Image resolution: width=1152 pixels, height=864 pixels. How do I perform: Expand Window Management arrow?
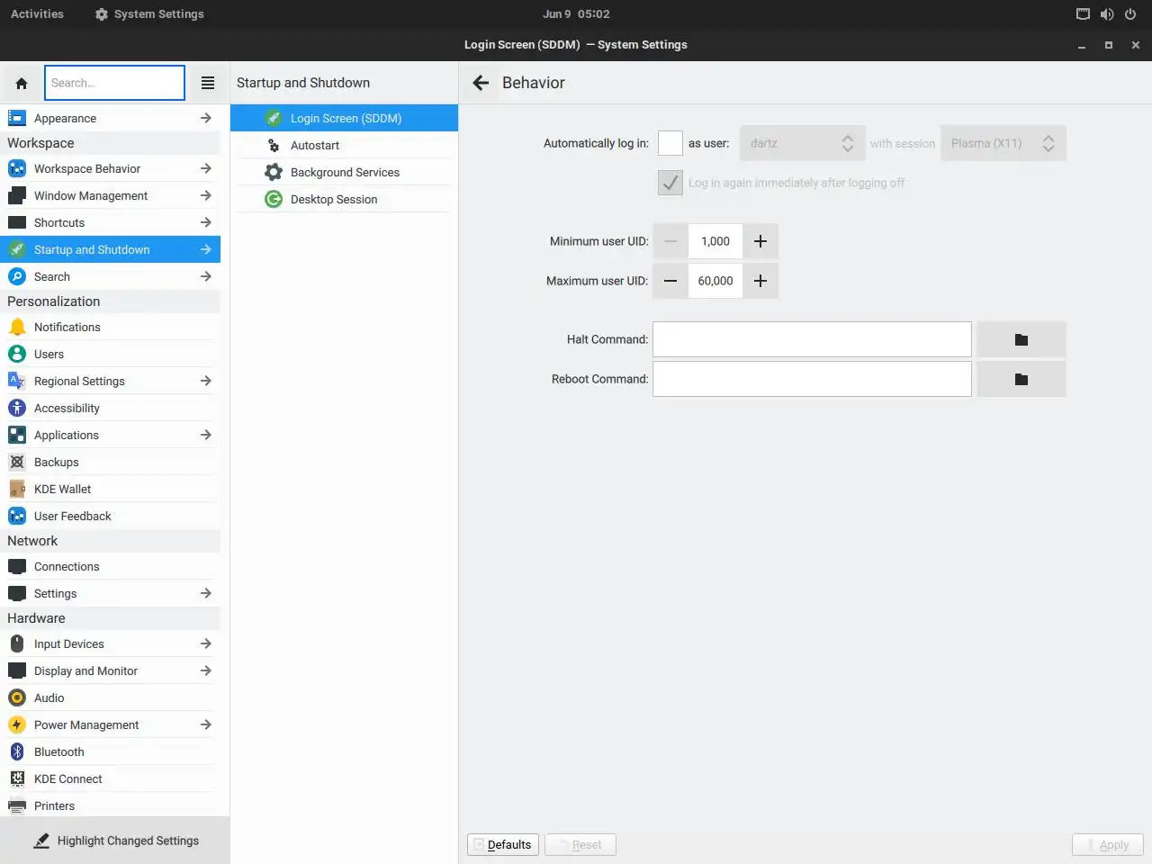[x=206, y=195]
